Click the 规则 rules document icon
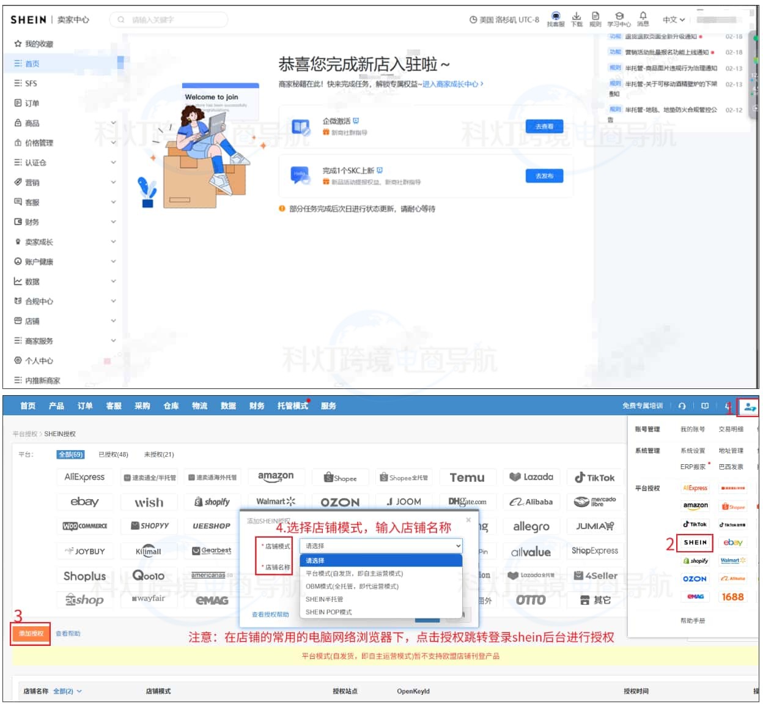 pyautogui.click(x=596, y=19)
